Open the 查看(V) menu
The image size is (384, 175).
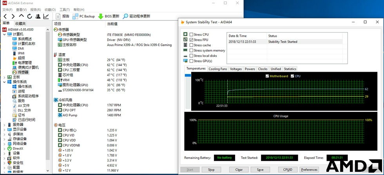coord(21,10)
